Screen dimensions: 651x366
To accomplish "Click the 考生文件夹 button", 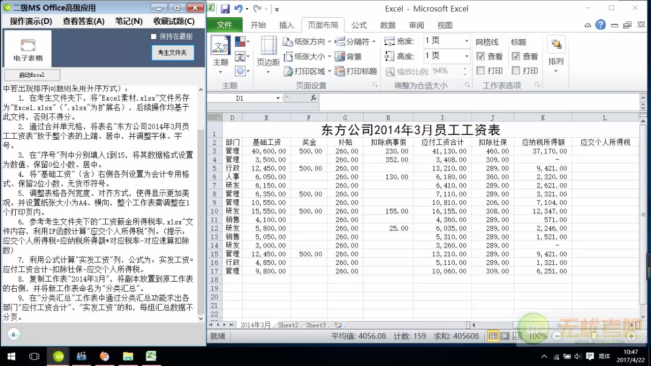I will pyautogui.click(x=172, y=52).
